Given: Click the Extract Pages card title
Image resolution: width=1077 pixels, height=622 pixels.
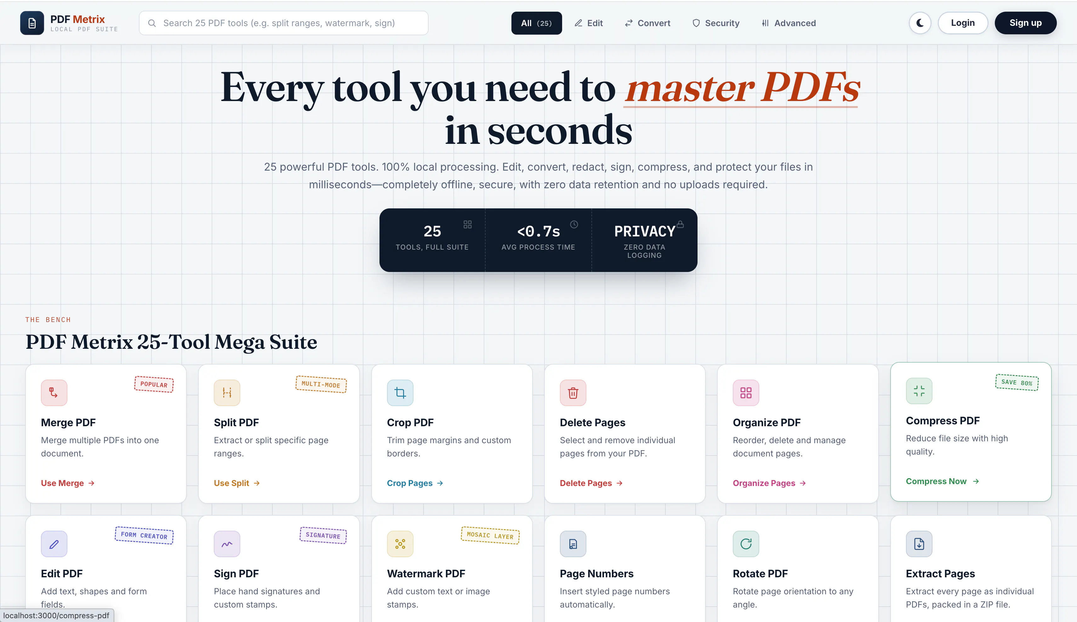Looking at the screenshot, I should (x=940, y=574).
